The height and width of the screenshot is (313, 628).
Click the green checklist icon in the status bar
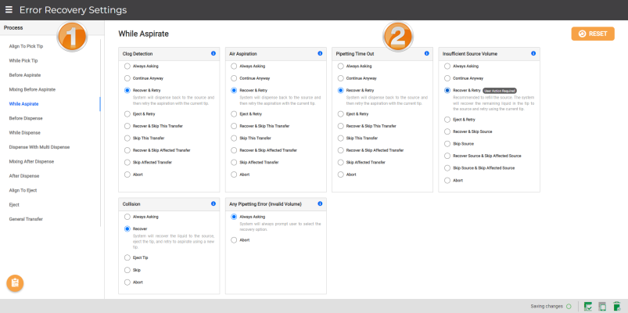587,306
